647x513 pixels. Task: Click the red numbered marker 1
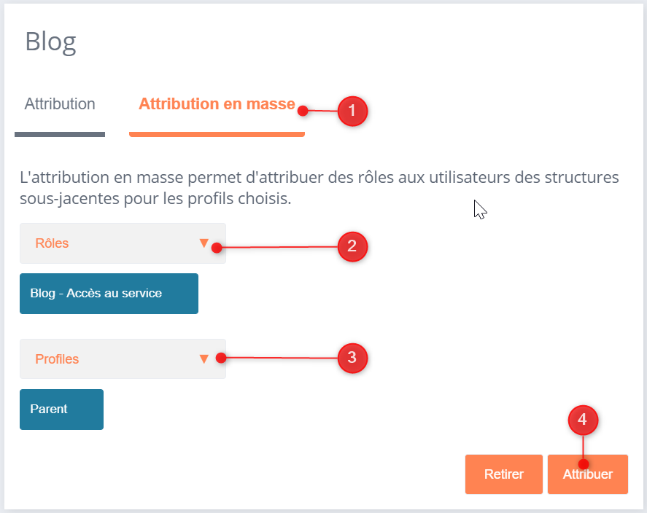coord(352,111)
